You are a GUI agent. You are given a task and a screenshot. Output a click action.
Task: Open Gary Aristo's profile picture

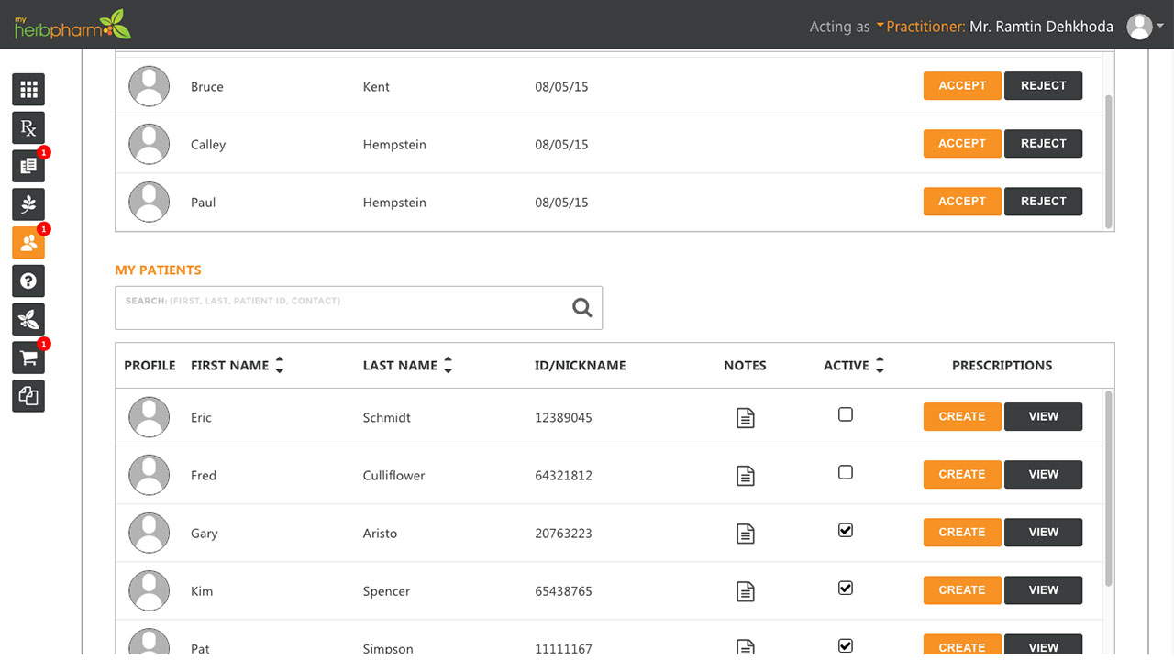(149, 533)
